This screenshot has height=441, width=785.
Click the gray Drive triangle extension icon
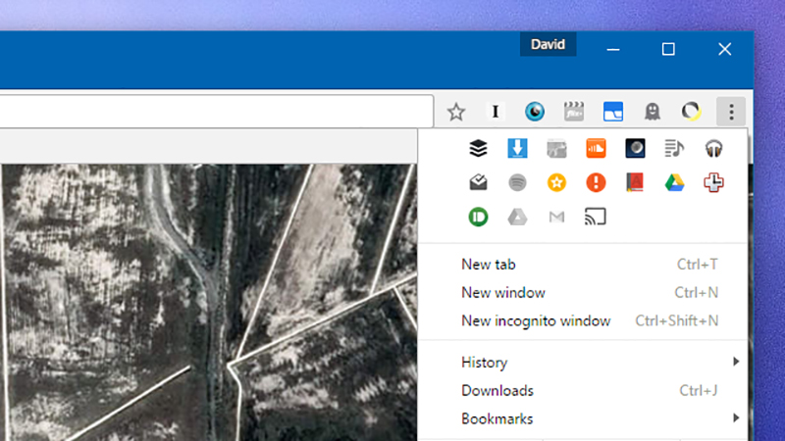(x=517, y=217)
